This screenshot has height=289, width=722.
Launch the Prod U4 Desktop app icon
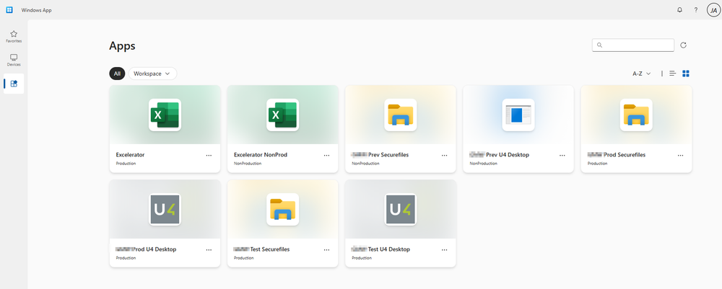(165, 210)
